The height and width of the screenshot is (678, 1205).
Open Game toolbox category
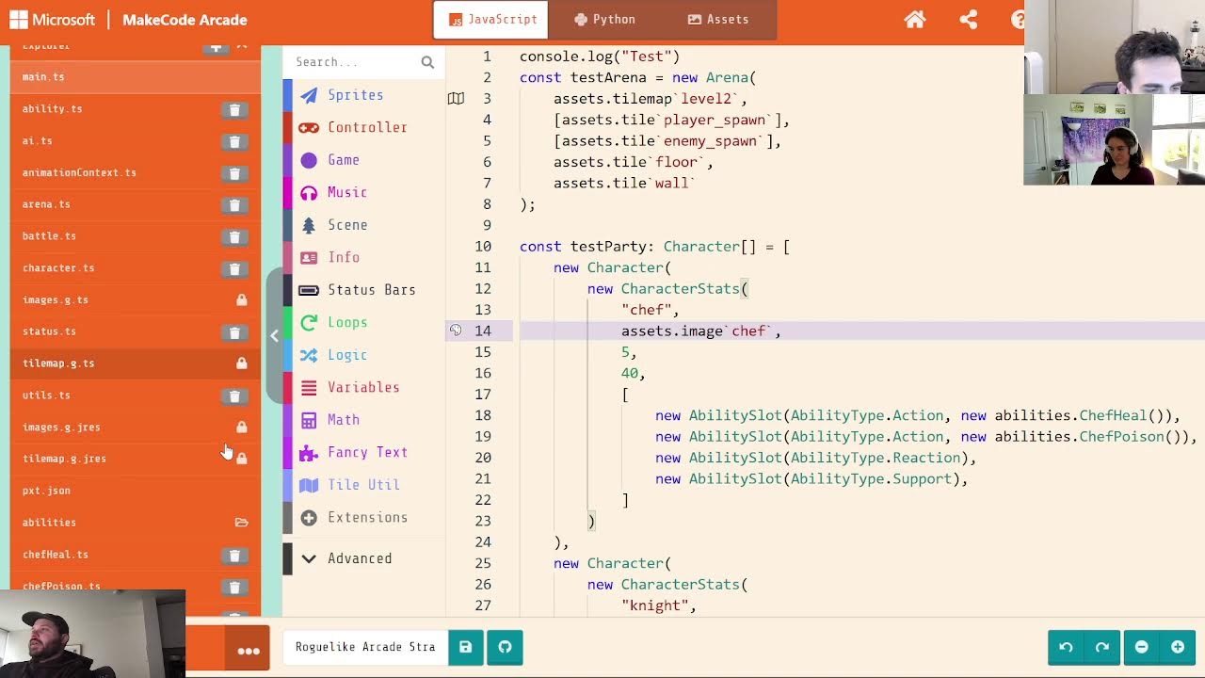363,160
